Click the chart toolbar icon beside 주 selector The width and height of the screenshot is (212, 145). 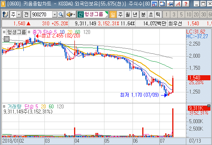point(5,14)
